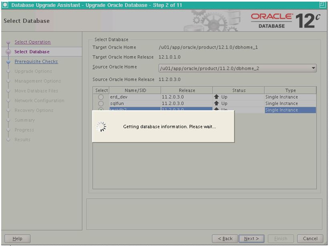Click the Oracle Database 12c logo
Viewport: 329px width, 247px height.
click(285, 20)
